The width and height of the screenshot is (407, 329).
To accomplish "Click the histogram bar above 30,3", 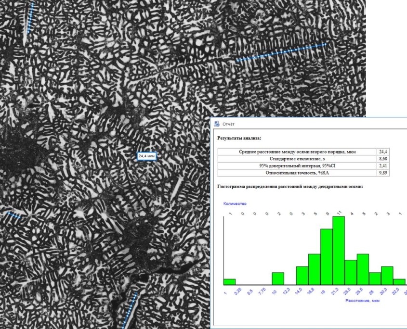I will tap(387, 276).
